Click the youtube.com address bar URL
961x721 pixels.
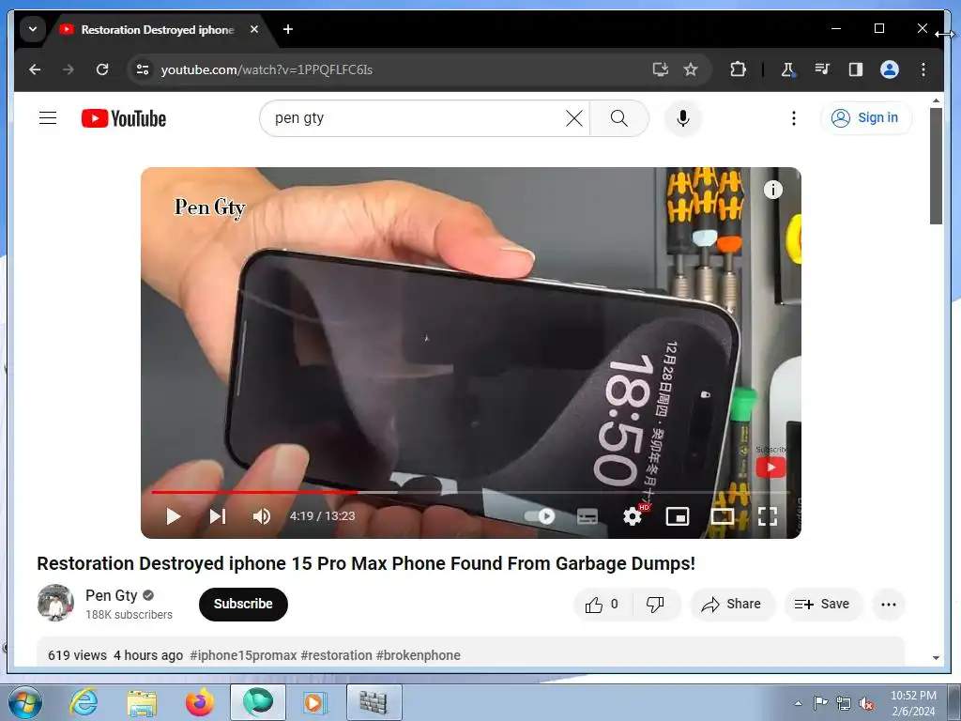pyautogui.click(x=267, y=69)
